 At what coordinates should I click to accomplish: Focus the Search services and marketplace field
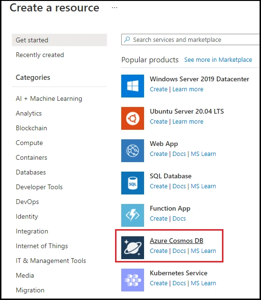point(190,39)
